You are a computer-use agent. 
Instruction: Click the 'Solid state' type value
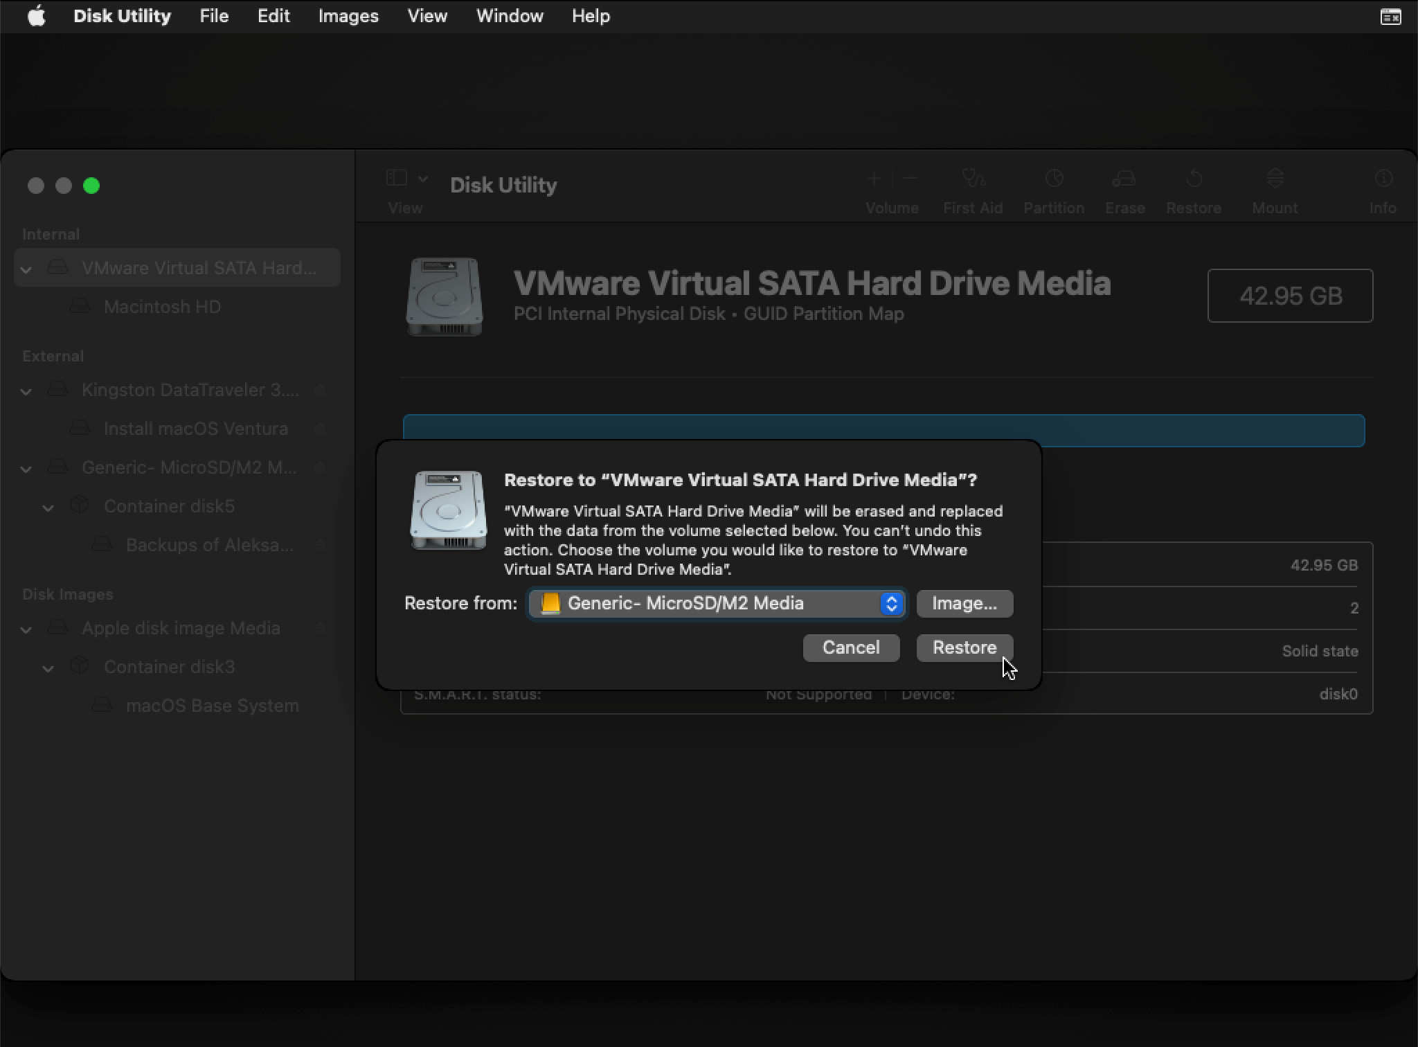1320,651
